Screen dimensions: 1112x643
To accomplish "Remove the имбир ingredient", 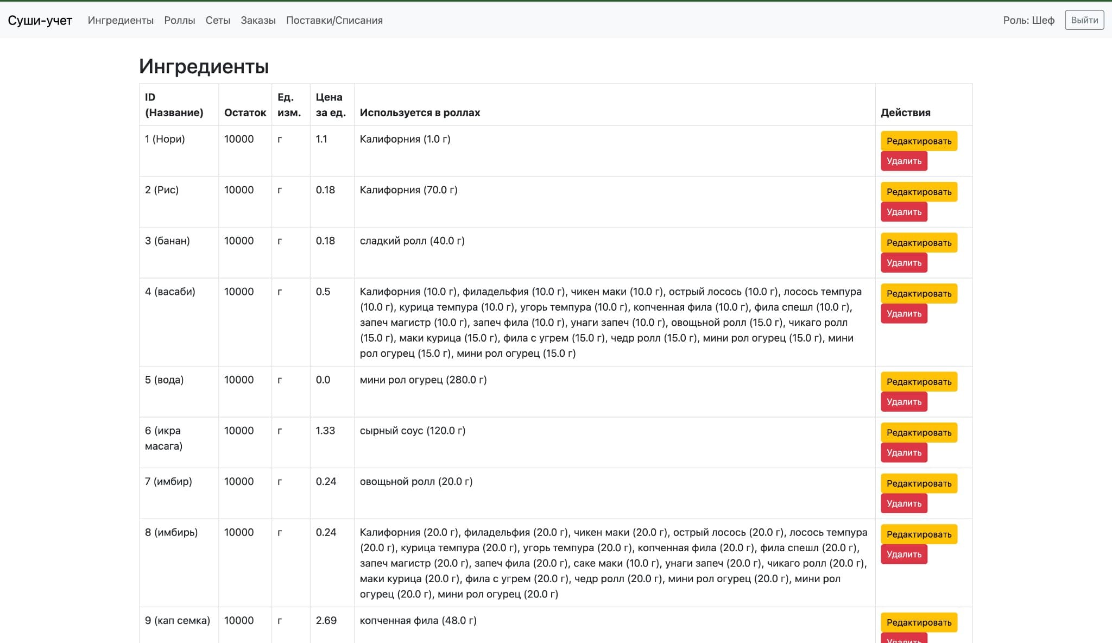I will pyautogui.click(x=904, y=503).
